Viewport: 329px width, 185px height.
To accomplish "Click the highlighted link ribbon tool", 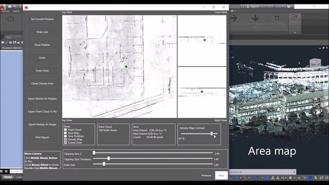I will (x=295, y=20).
